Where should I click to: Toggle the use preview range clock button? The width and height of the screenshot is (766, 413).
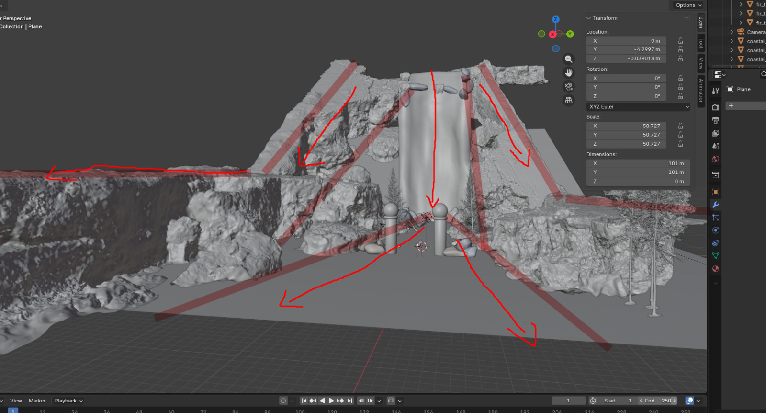point(593,401)
